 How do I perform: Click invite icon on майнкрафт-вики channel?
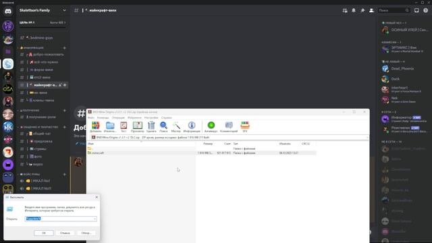60,85
